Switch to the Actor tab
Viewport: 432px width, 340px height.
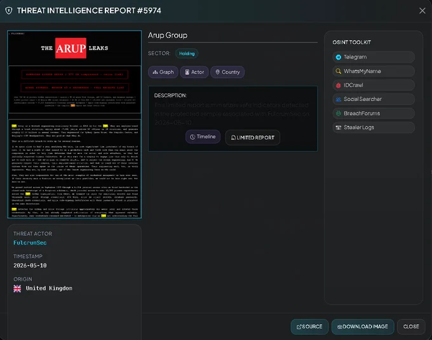194,72
